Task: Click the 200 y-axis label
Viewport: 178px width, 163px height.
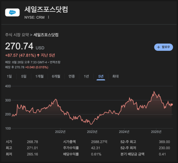Action: coord(8,114)
